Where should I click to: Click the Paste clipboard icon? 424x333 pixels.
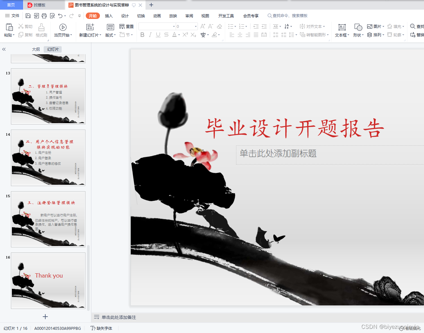(x=9, y=27)
